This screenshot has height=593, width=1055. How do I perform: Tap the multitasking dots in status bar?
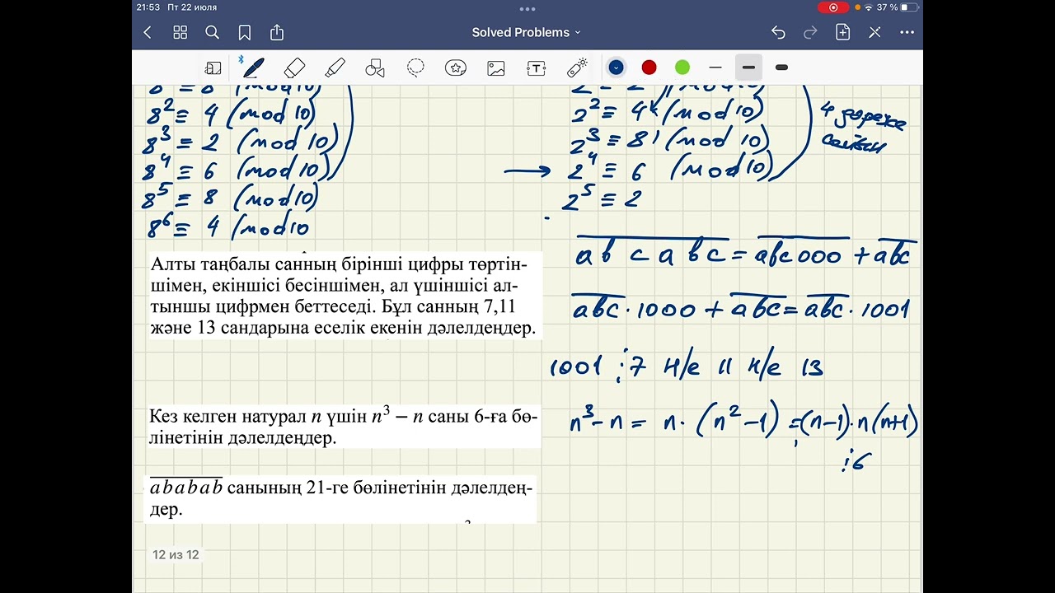tap(527, 8)
